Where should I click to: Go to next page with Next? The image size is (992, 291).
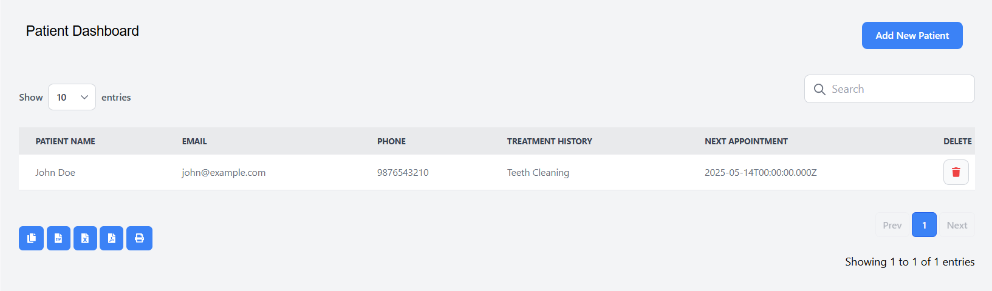[x=957, y=225]
